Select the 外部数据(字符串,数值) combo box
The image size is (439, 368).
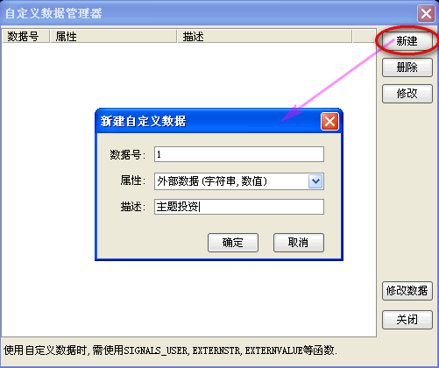239,181
